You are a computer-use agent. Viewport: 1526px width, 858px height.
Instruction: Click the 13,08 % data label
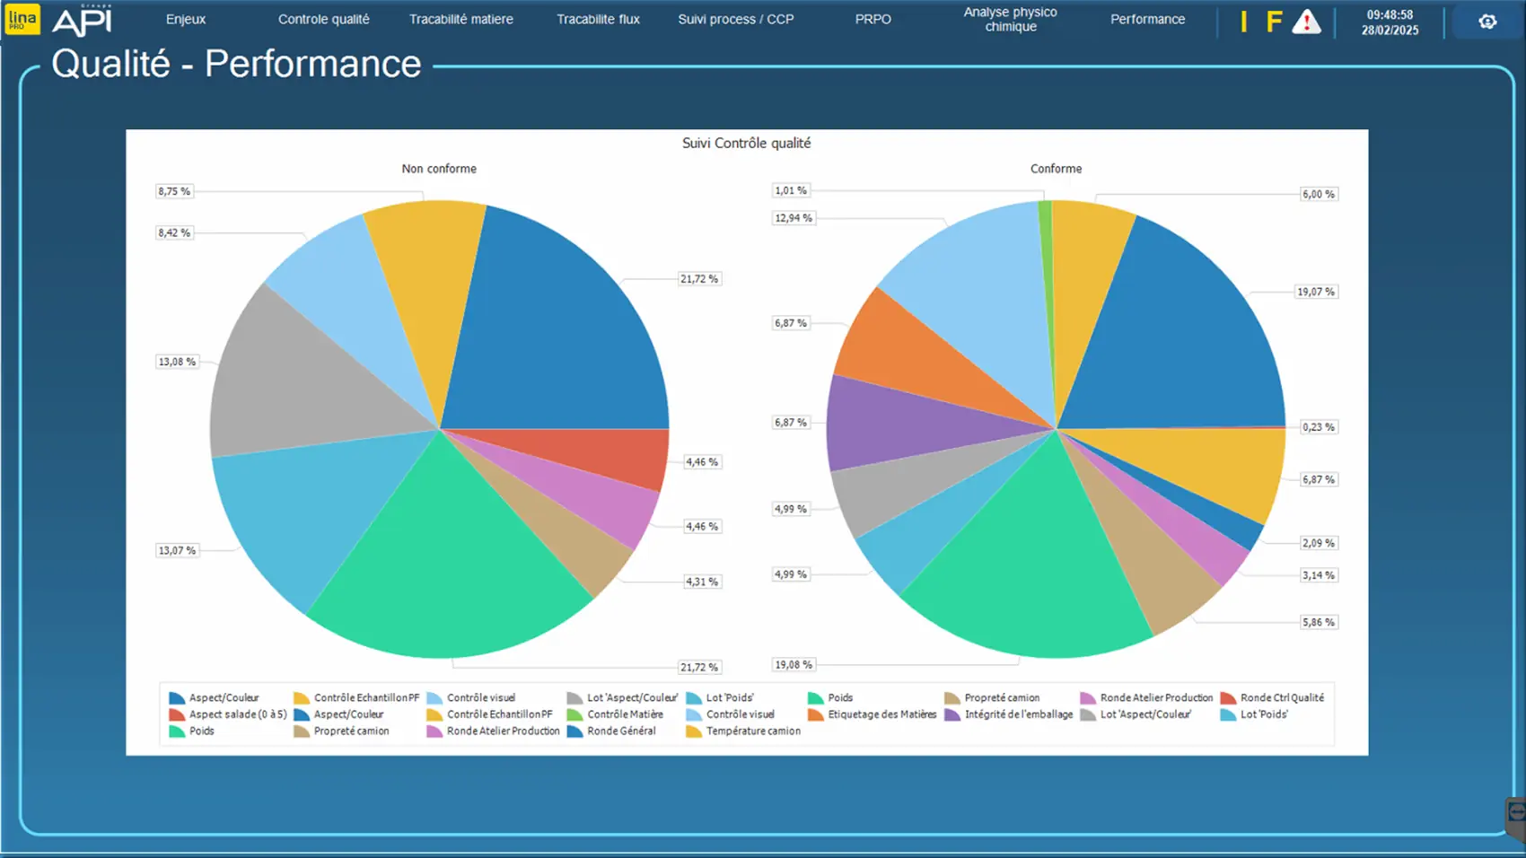[177, 362]
